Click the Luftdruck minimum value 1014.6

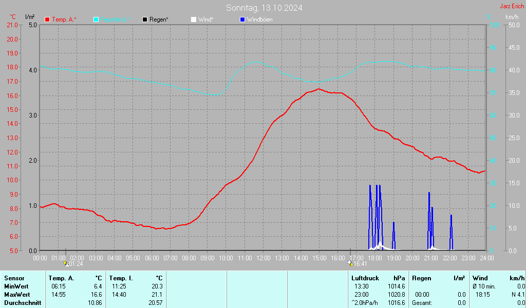(x=397, y=286)
